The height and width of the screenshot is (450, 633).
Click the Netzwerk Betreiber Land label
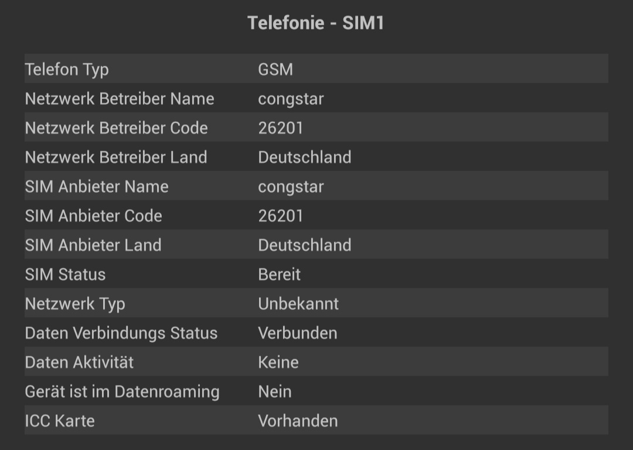click(x=116, y=157)
